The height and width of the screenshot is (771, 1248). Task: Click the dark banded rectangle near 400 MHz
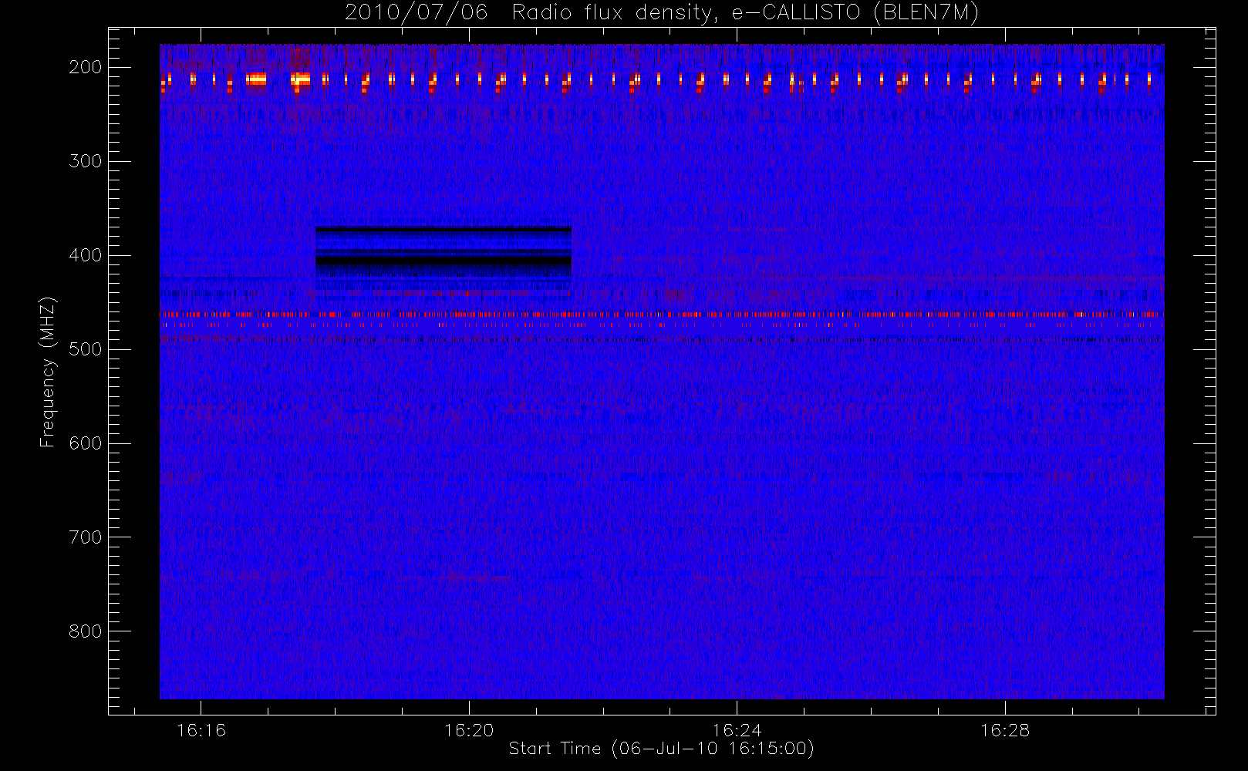444,251
